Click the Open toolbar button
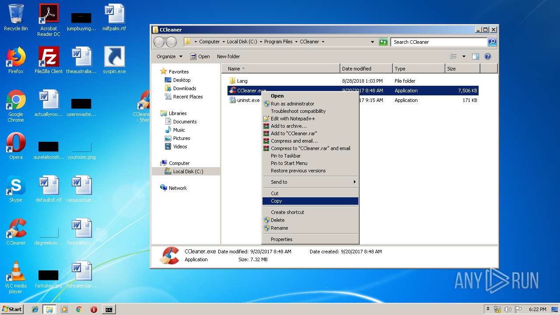This screenshot has height=315, width=560. (x=200, y=56)
